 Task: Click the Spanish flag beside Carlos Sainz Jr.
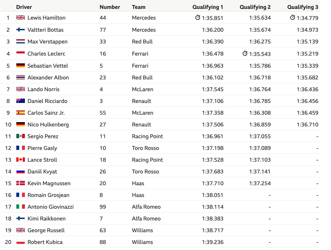coord(21,113)
